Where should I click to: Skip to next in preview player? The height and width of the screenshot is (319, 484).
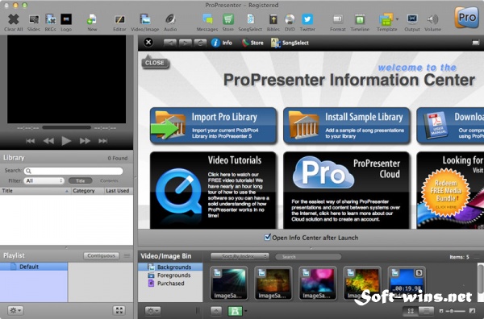(x=102, y=141)
